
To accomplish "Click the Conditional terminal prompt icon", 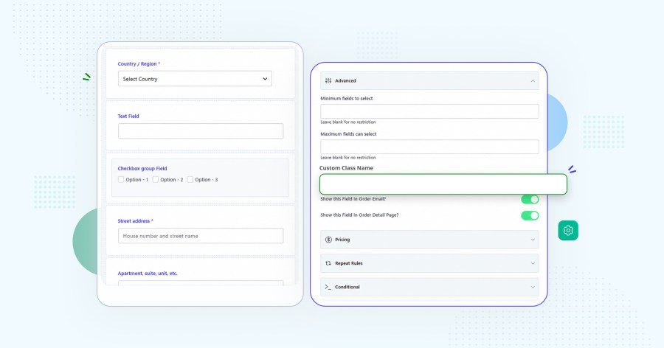I will pyautogui.click(x=328, y=287).
